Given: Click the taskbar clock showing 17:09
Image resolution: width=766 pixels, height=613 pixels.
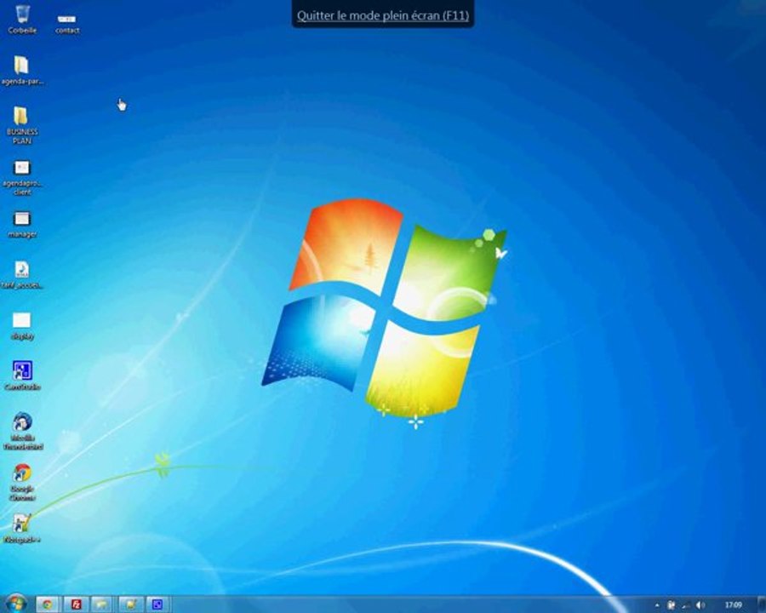Looking at the screenshot, I should click(734, 605).
